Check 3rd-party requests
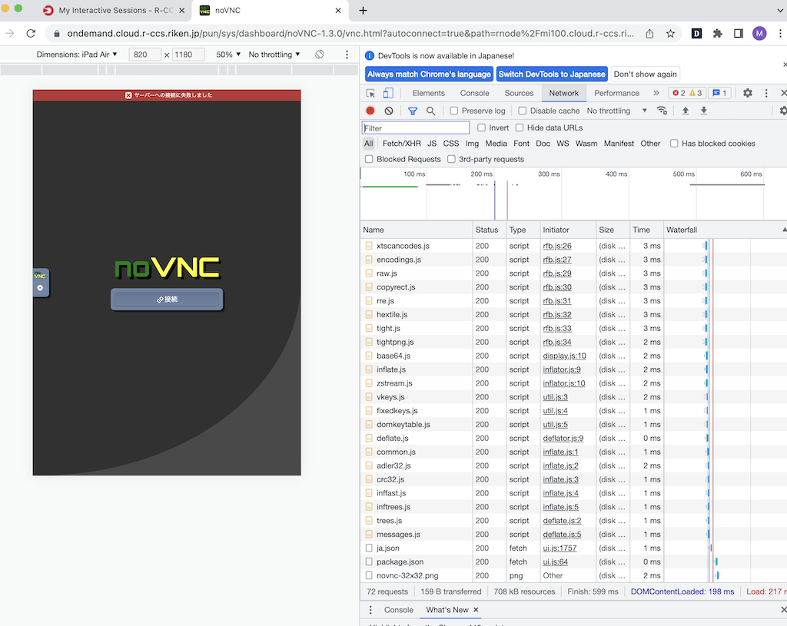Image resolution: width=787 pixels, height=626 pixels. pyautogui.click(x=451, y=159)
